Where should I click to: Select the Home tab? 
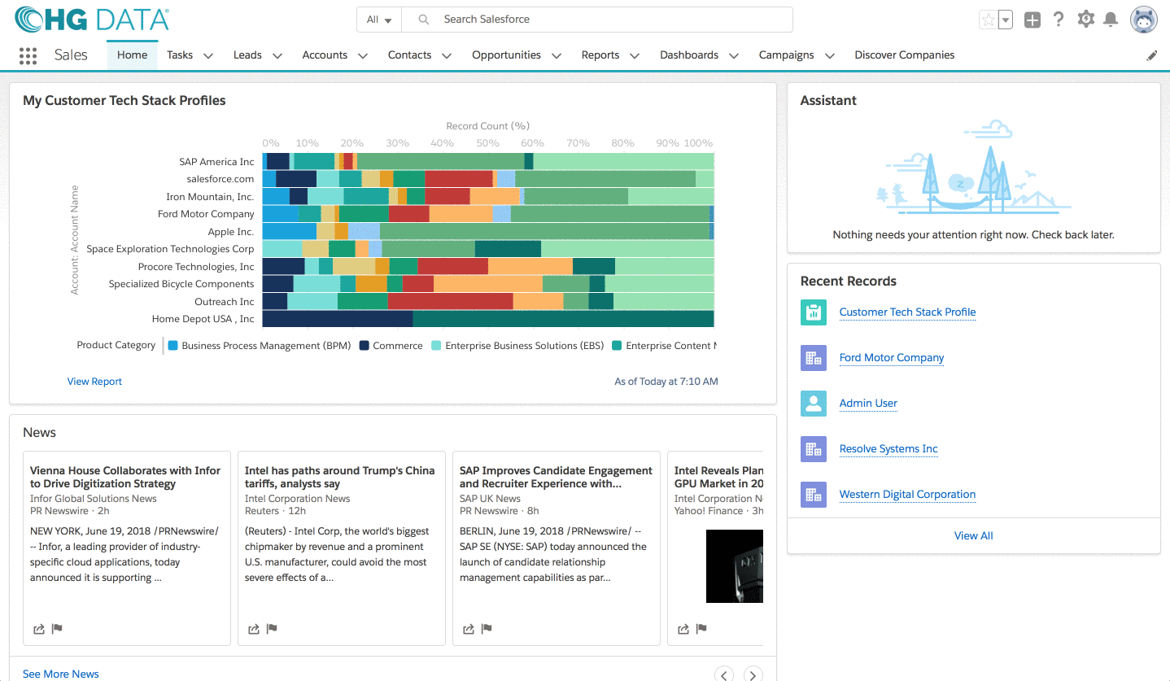point(133,55)
